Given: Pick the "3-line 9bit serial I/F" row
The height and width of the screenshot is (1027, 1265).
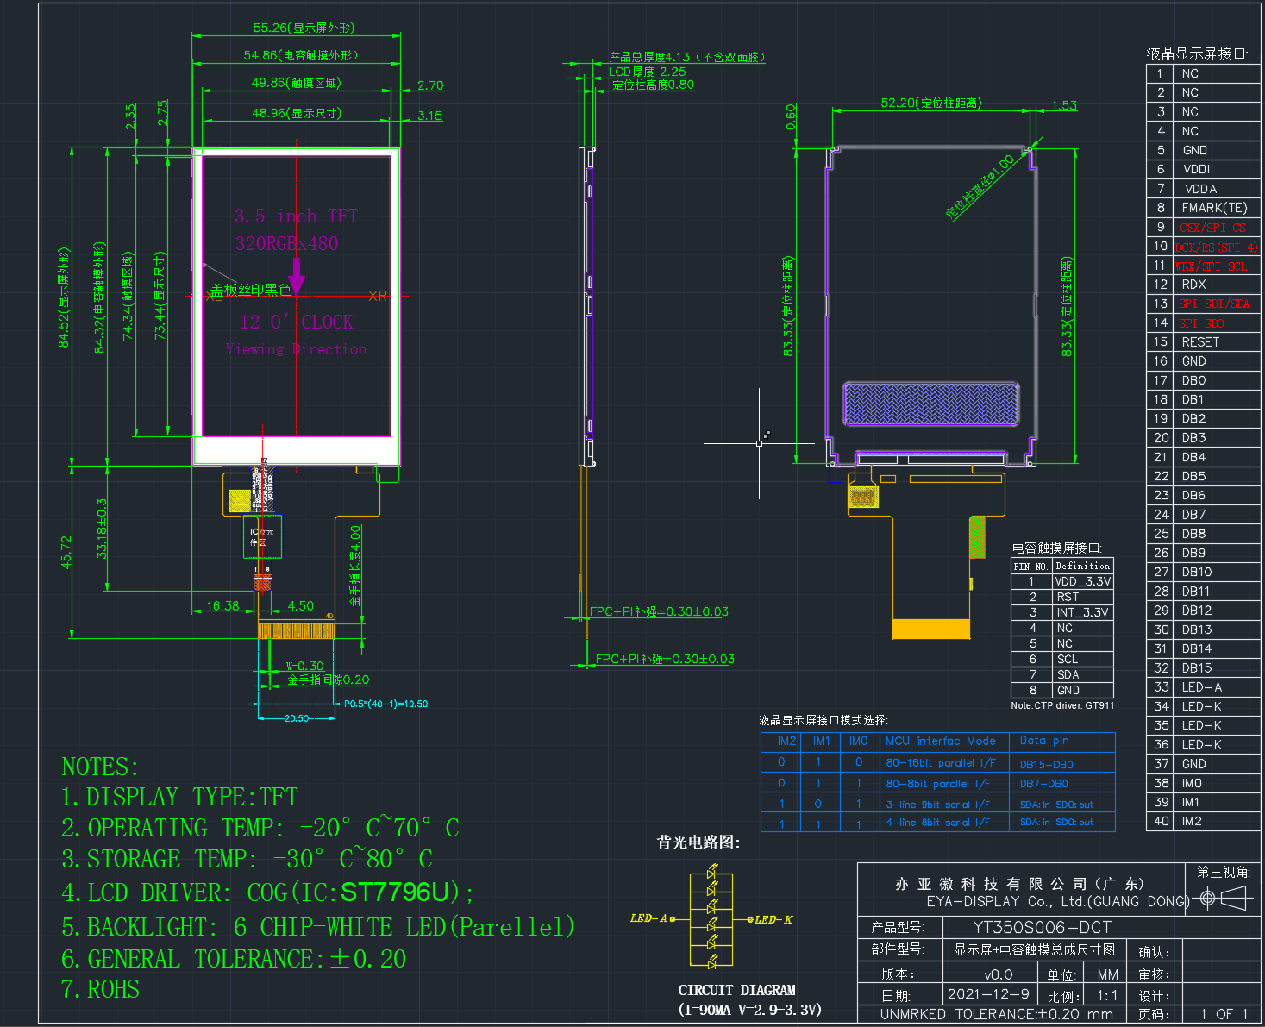Looking at the screenshot, I should [940, 805].
